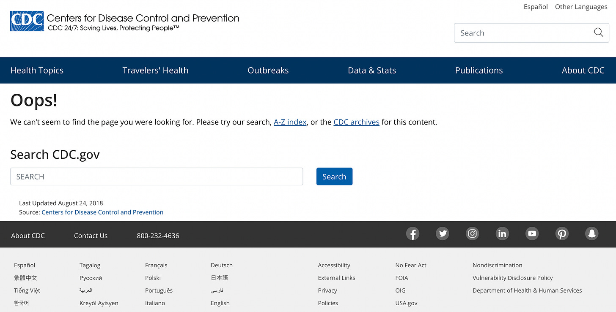Open Policies footer link
This screenshot has height=312, width=616.
(328, 303)
